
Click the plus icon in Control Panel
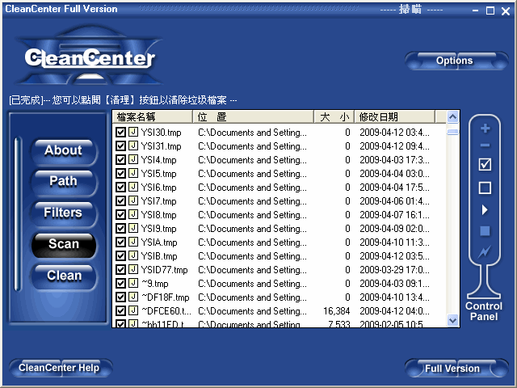click(x=485, y=129)
